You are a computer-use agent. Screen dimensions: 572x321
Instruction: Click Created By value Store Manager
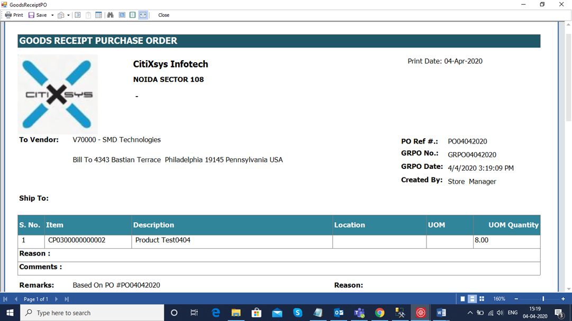coord(472,182)
